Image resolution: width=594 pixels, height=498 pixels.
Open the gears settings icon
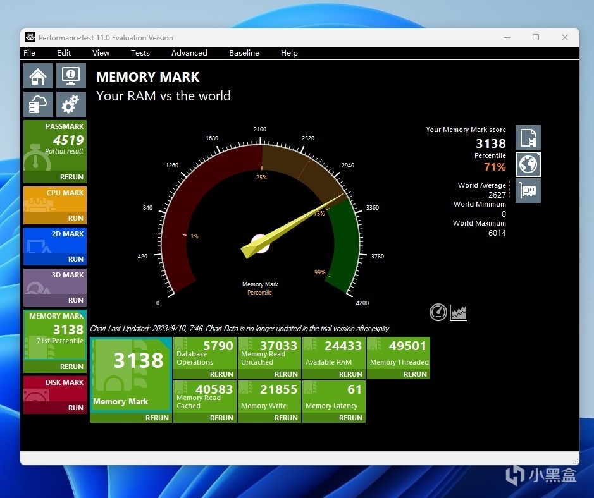tap(71, 104)
